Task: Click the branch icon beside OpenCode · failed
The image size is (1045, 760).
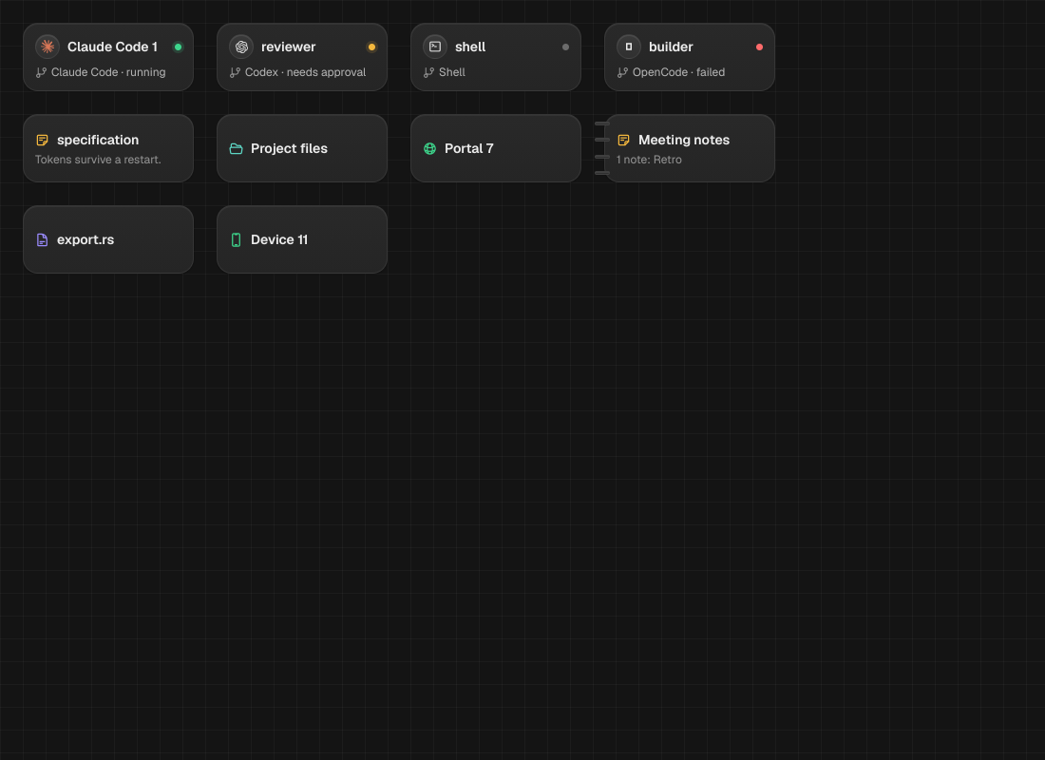Action: click(622, 72)
